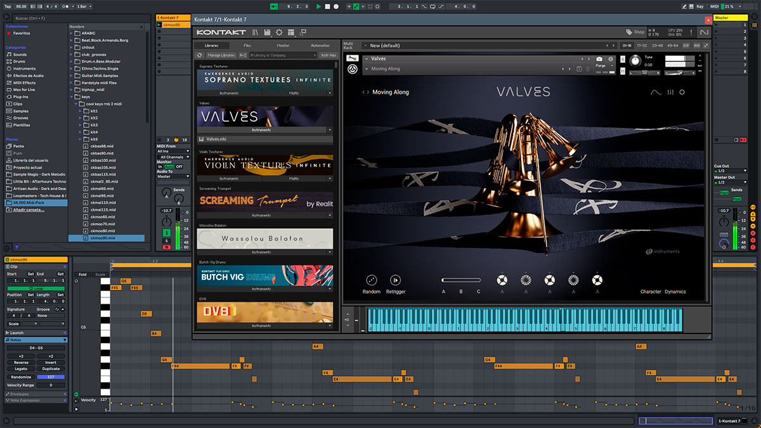Open Kontakt settings gear icon

coord(279,32)
